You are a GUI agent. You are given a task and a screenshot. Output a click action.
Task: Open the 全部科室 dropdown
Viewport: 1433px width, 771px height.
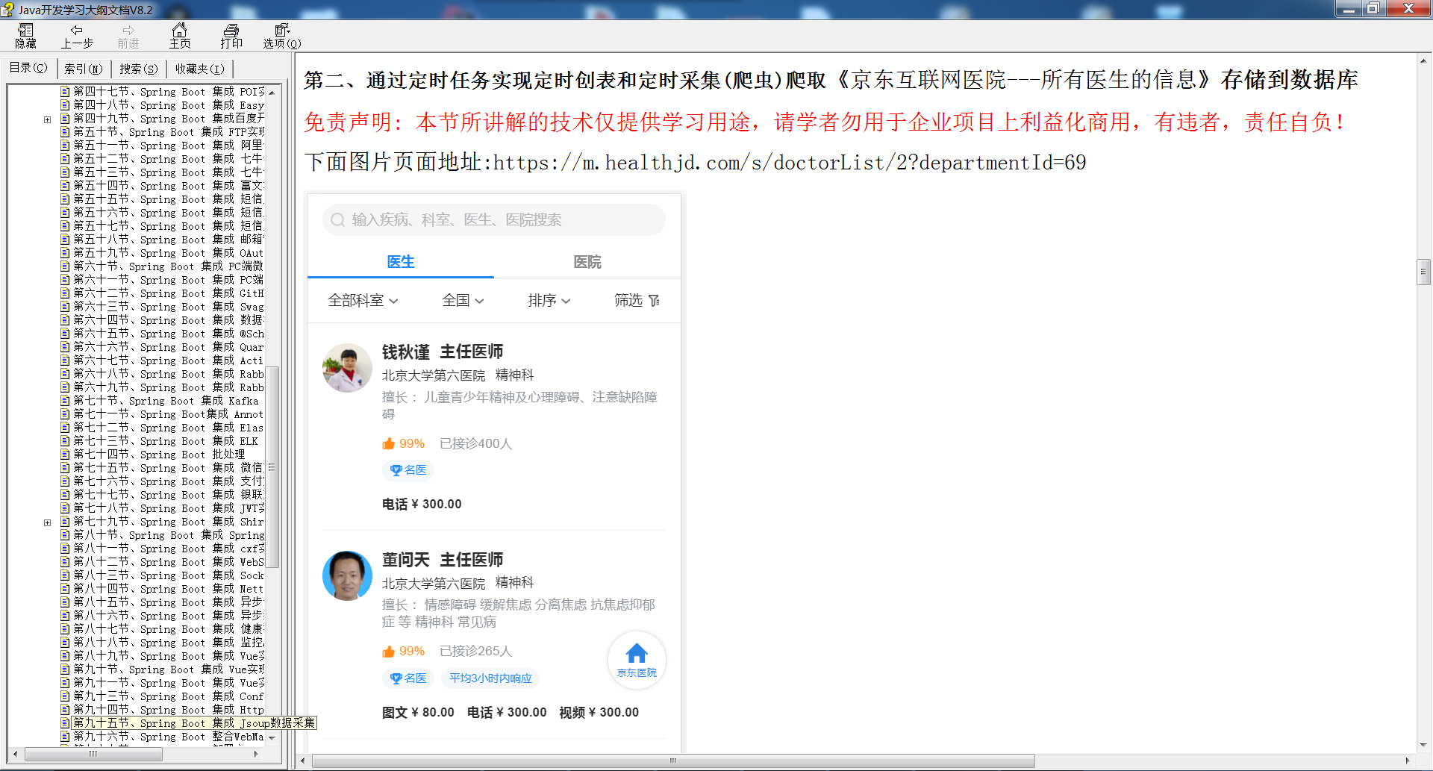363,300
